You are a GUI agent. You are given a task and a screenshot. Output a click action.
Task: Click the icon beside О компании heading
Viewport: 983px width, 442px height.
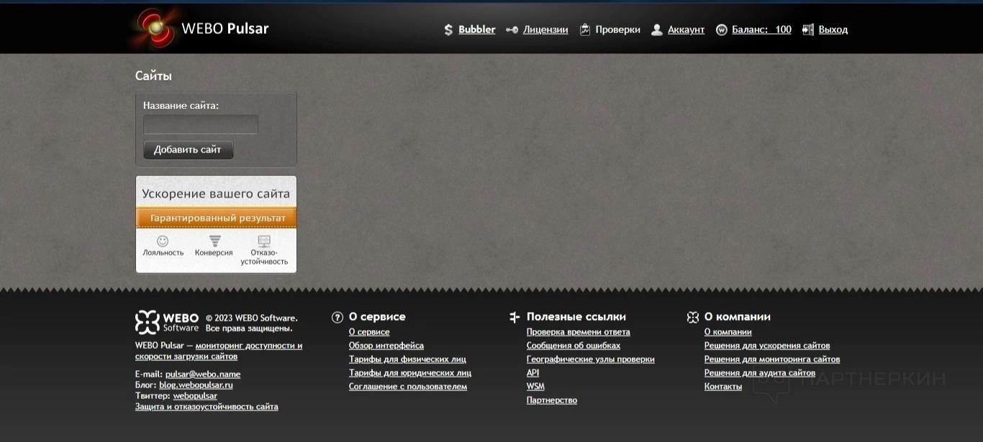click(x=692, y=317)
